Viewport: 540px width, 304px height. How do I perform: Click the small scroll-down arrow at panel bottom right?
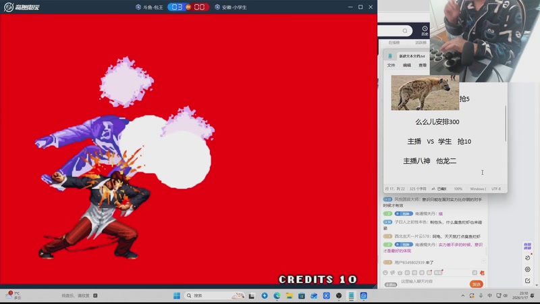537,285
